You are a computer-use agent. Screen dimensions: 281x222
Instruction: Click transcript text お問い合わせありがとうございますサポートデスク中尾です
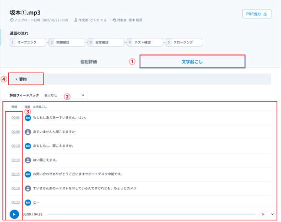click(x=77, y=174)
